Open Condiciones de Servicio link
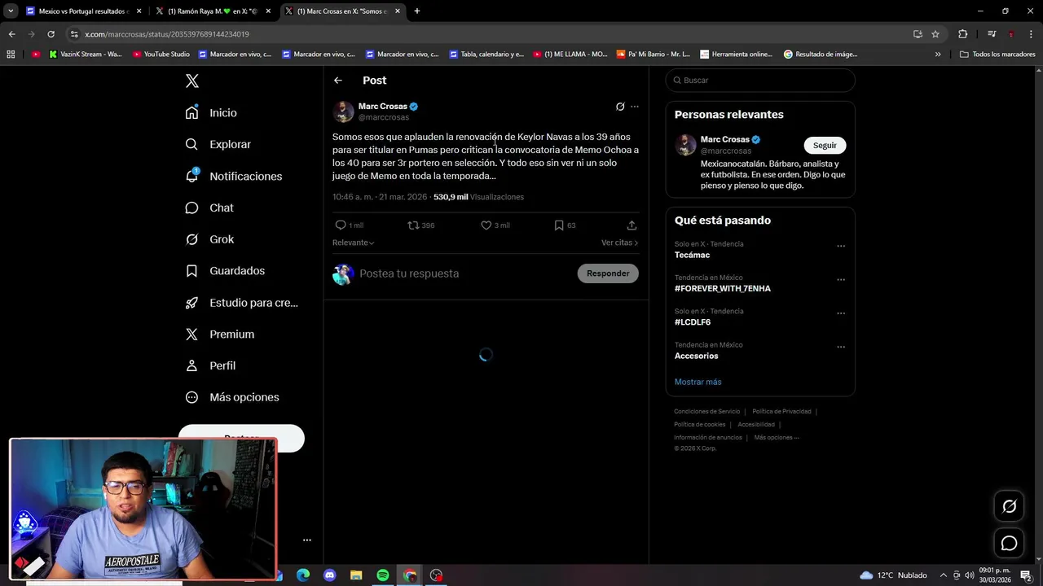The width and height of the screenshot is (1043, 586). pyautogui.click(x=707, y=412)
